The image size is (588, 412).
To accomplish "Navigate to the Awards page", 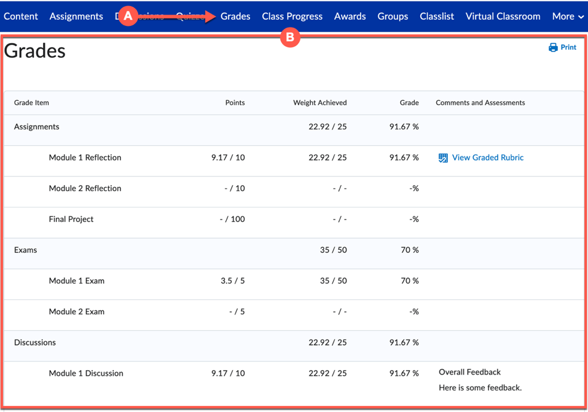I will pyautogui.click(x=350, y=17).
